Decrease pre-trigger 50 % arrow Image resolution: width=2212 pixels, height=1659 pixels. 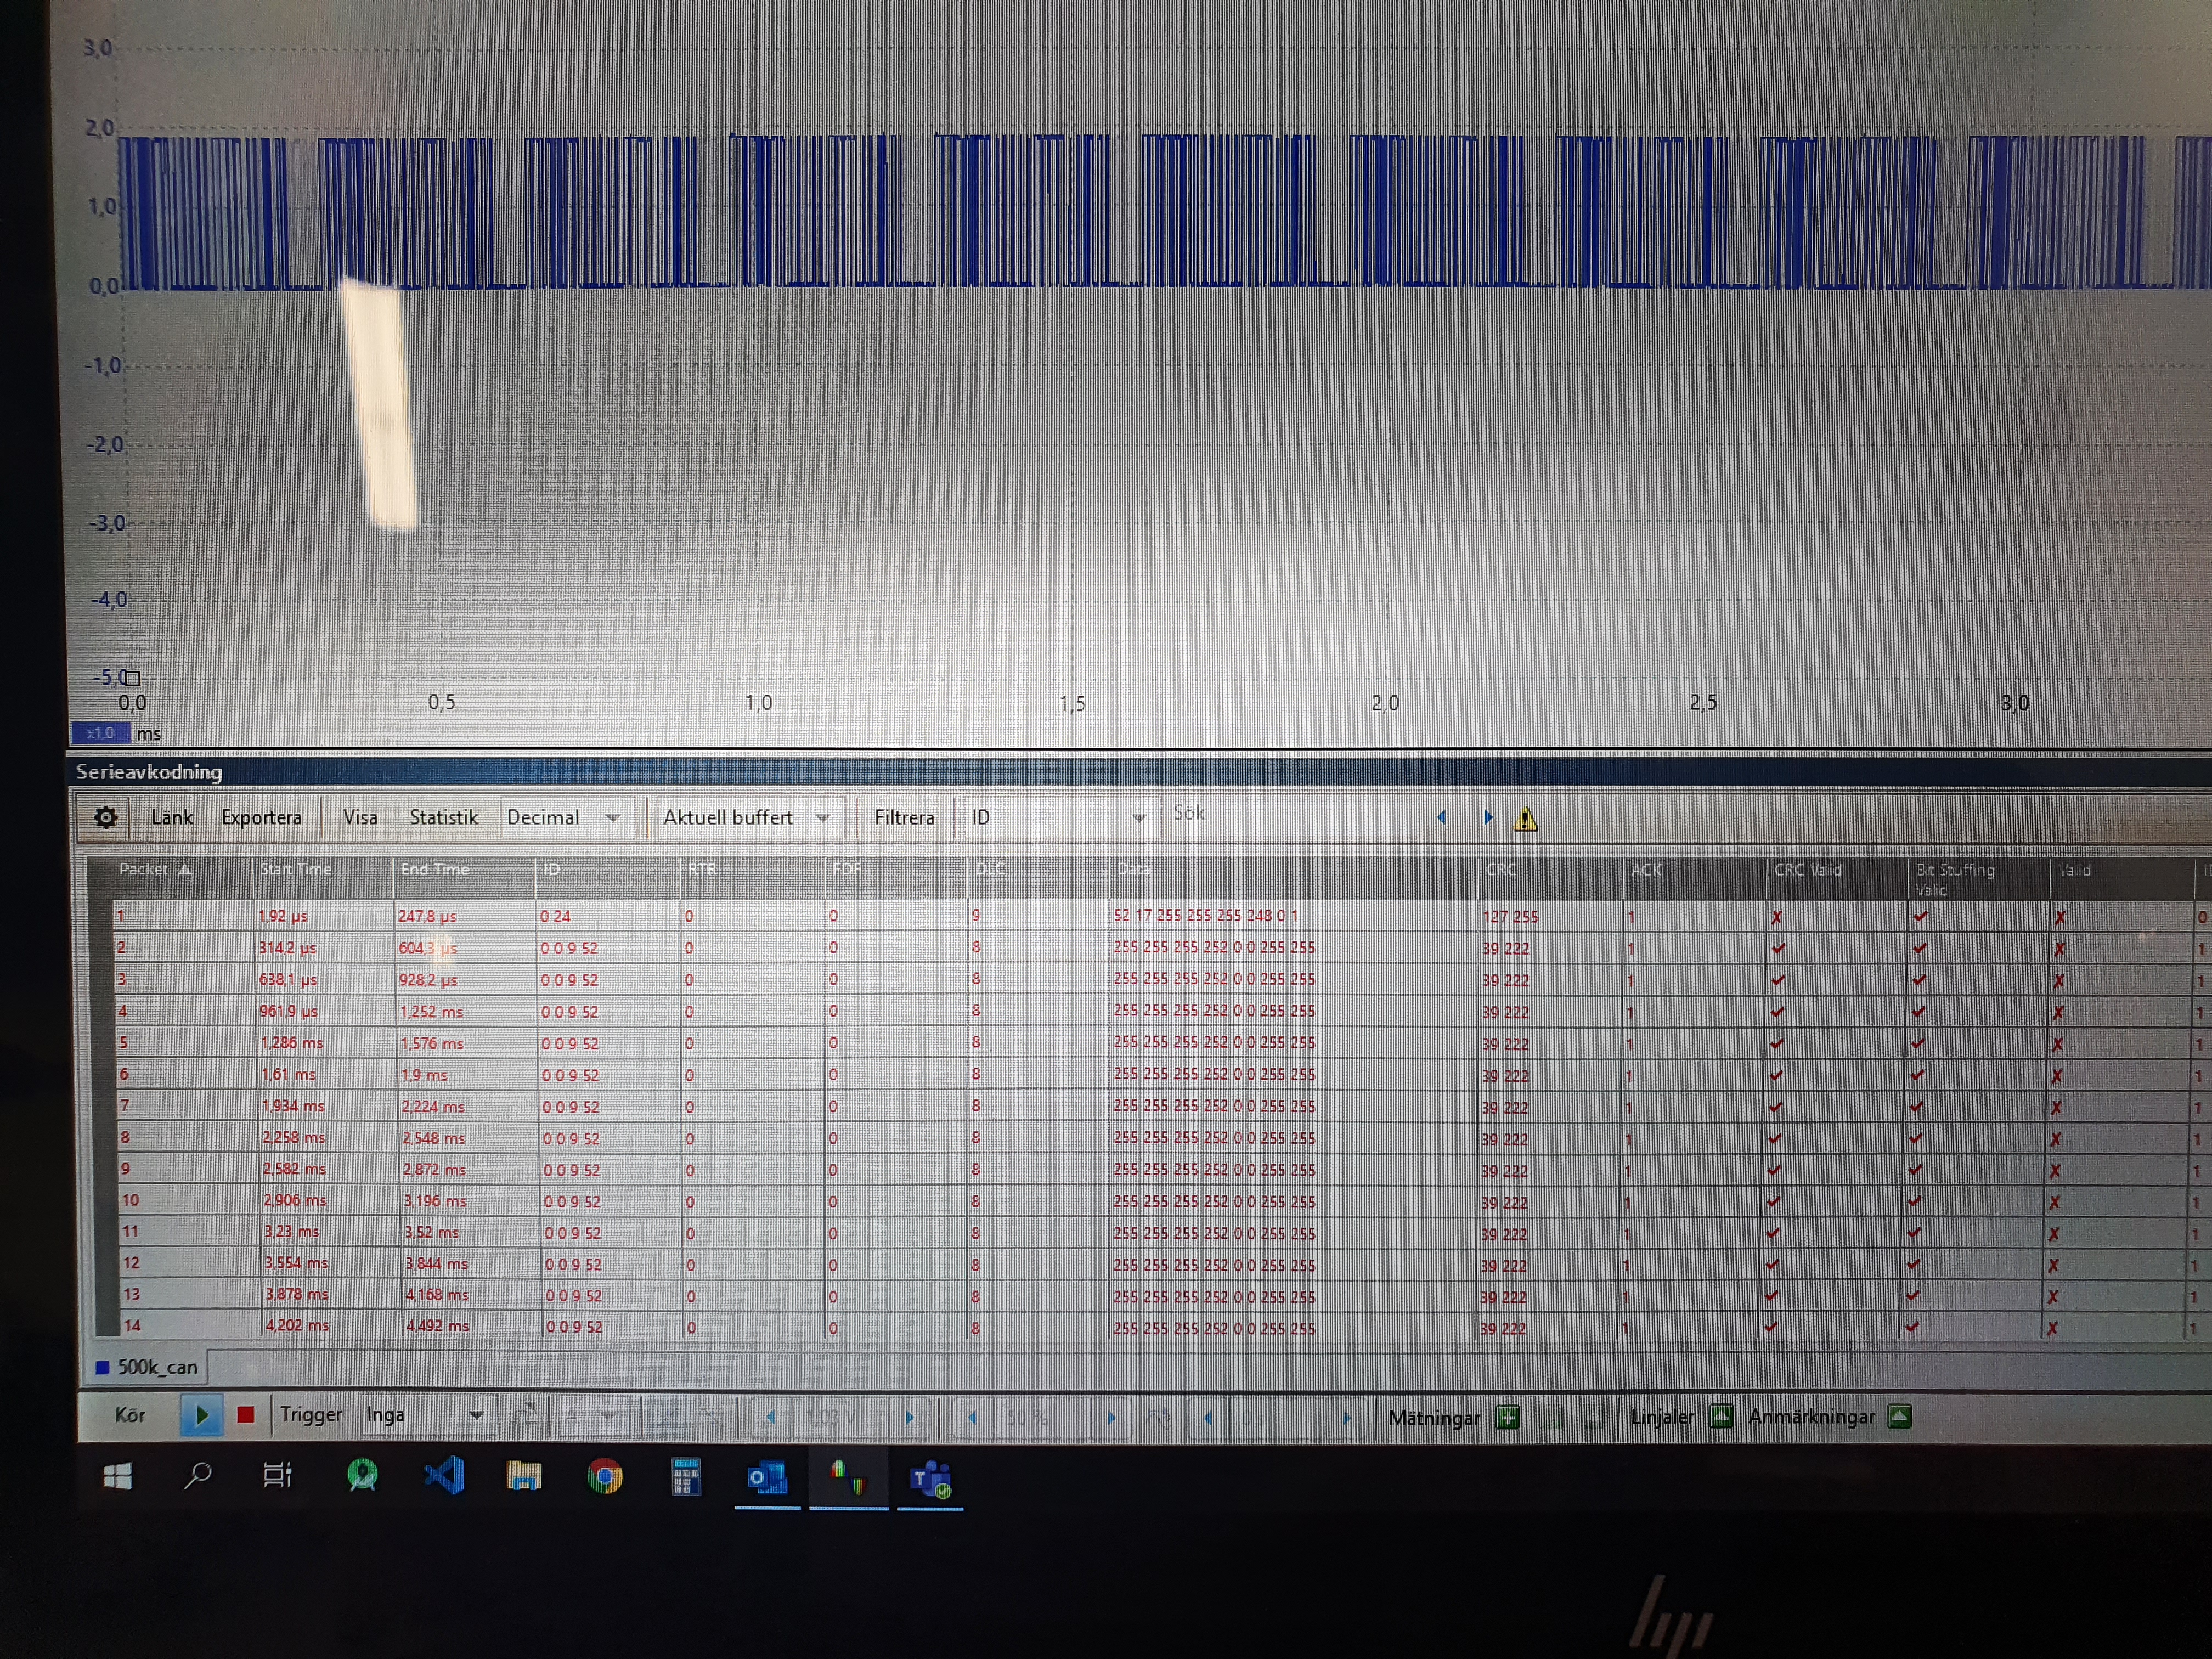click(x=972, y=1417)
